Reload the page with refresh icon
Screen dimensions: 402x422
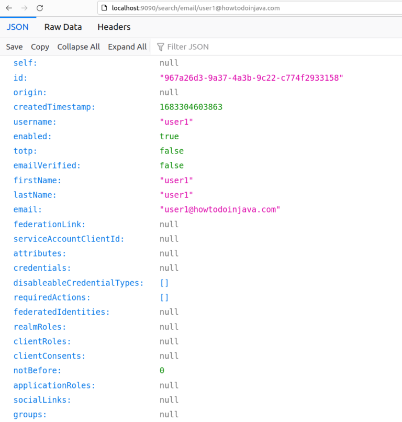(40, 8)
